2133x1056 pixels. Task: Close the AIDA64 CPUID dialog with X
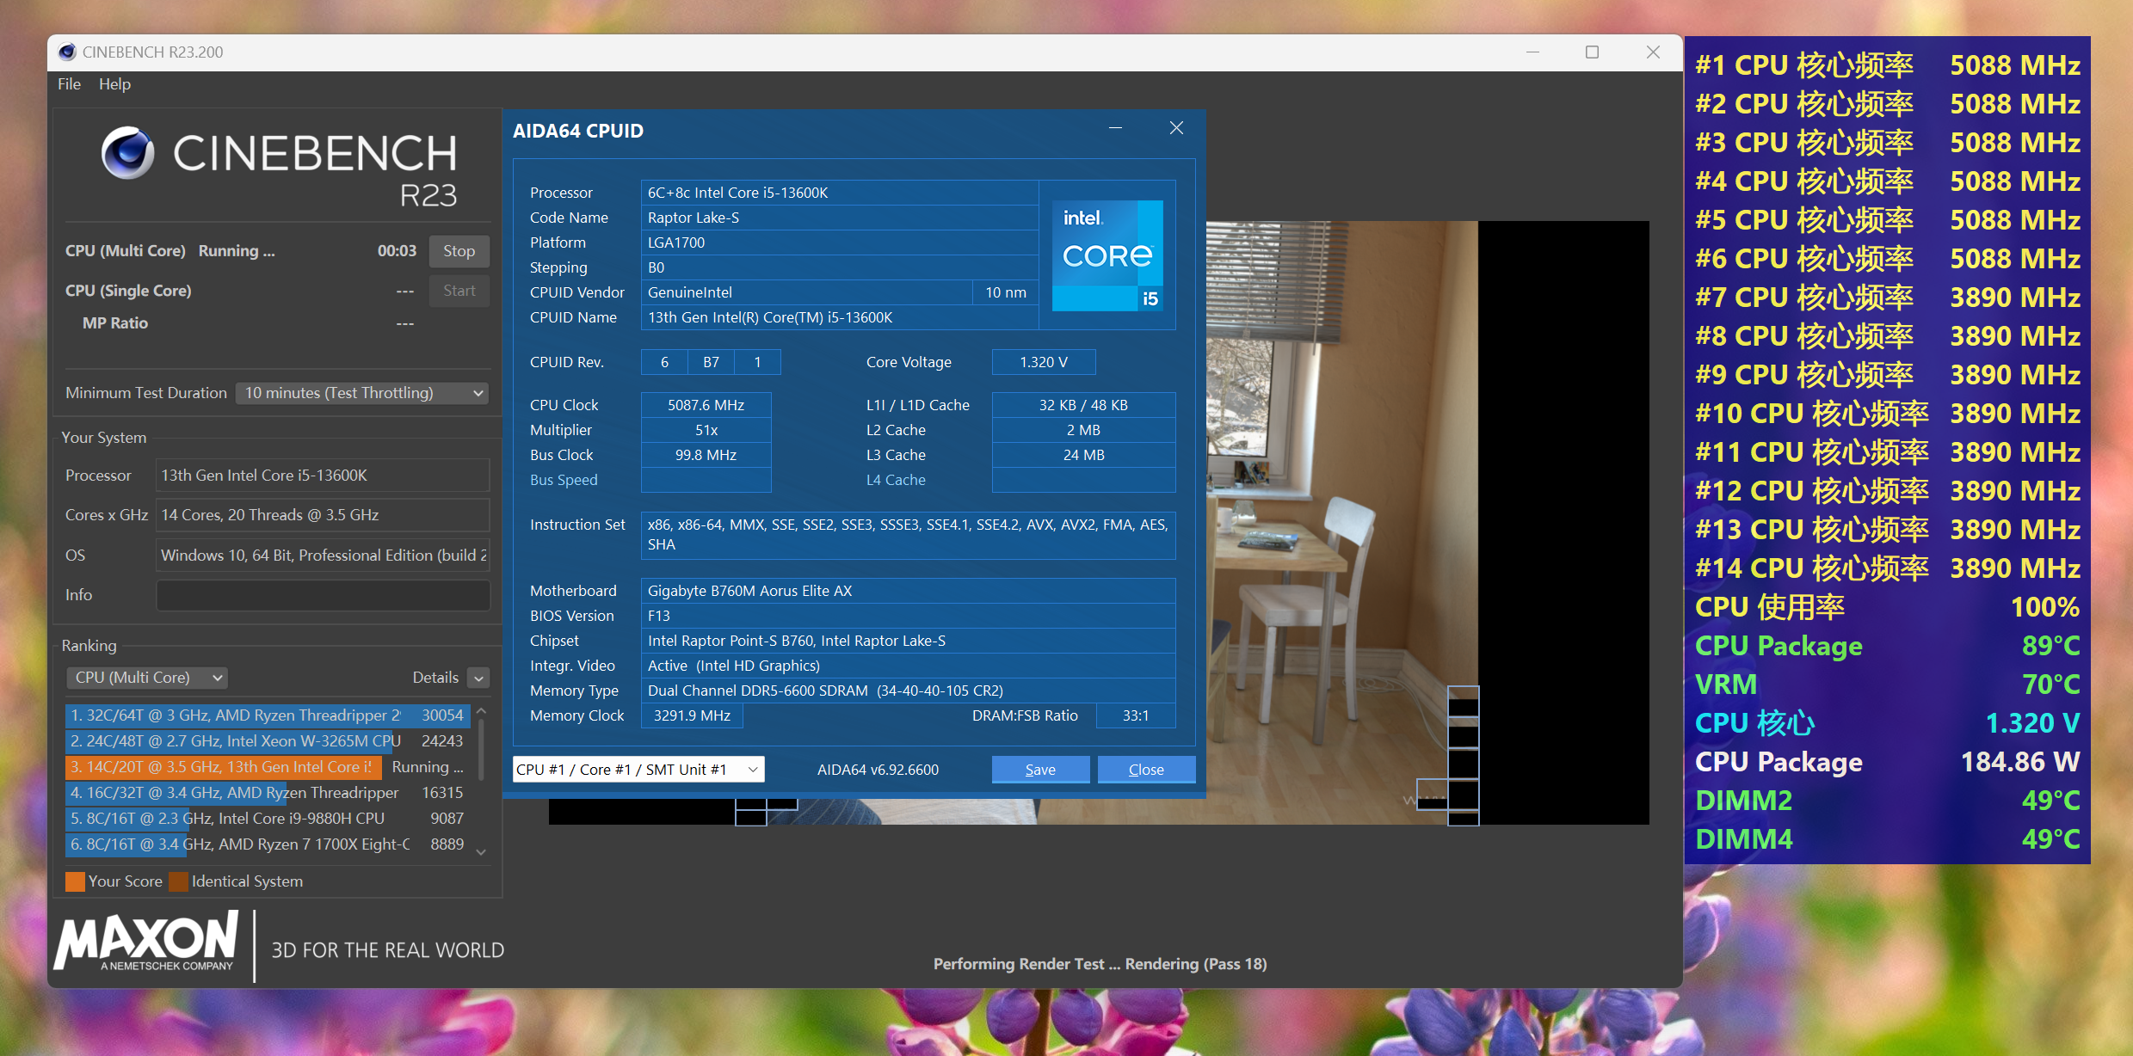coord(1176,128)
